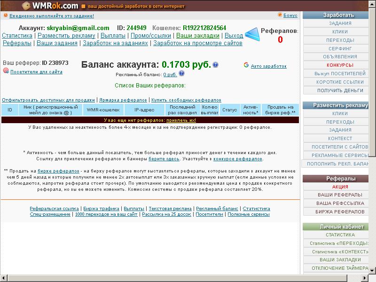Click the orange icon beside Бонус
The image size is (376, 282).
pyautogui.click(x=280, y=15)
